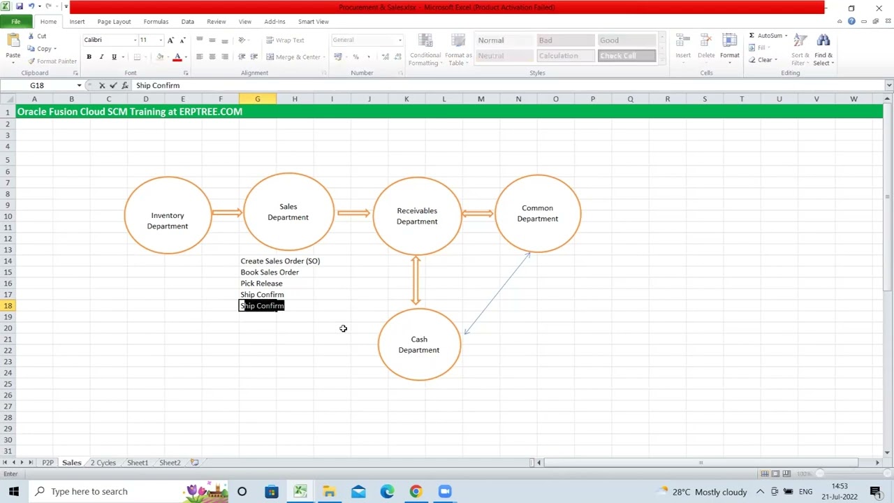Apply the Good cell style
The image size is (894, 503).
point(626,41)
